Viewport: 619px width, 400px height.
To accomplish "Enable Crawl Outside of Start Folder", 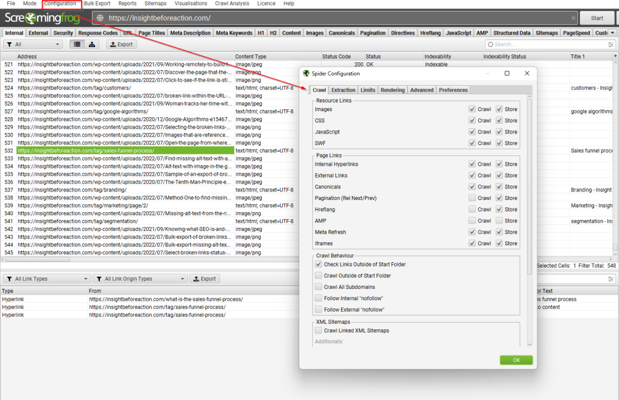I will pyautogui.click(x=319, y=276).
